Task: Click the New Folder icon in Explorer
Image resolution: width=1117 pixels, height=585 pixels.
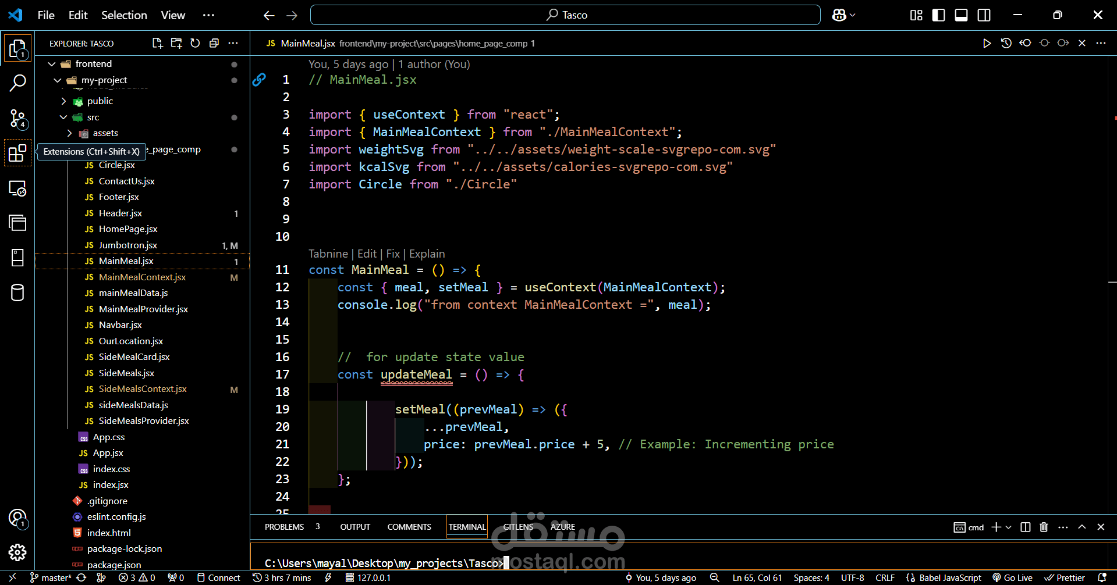Action: point(176,43)
